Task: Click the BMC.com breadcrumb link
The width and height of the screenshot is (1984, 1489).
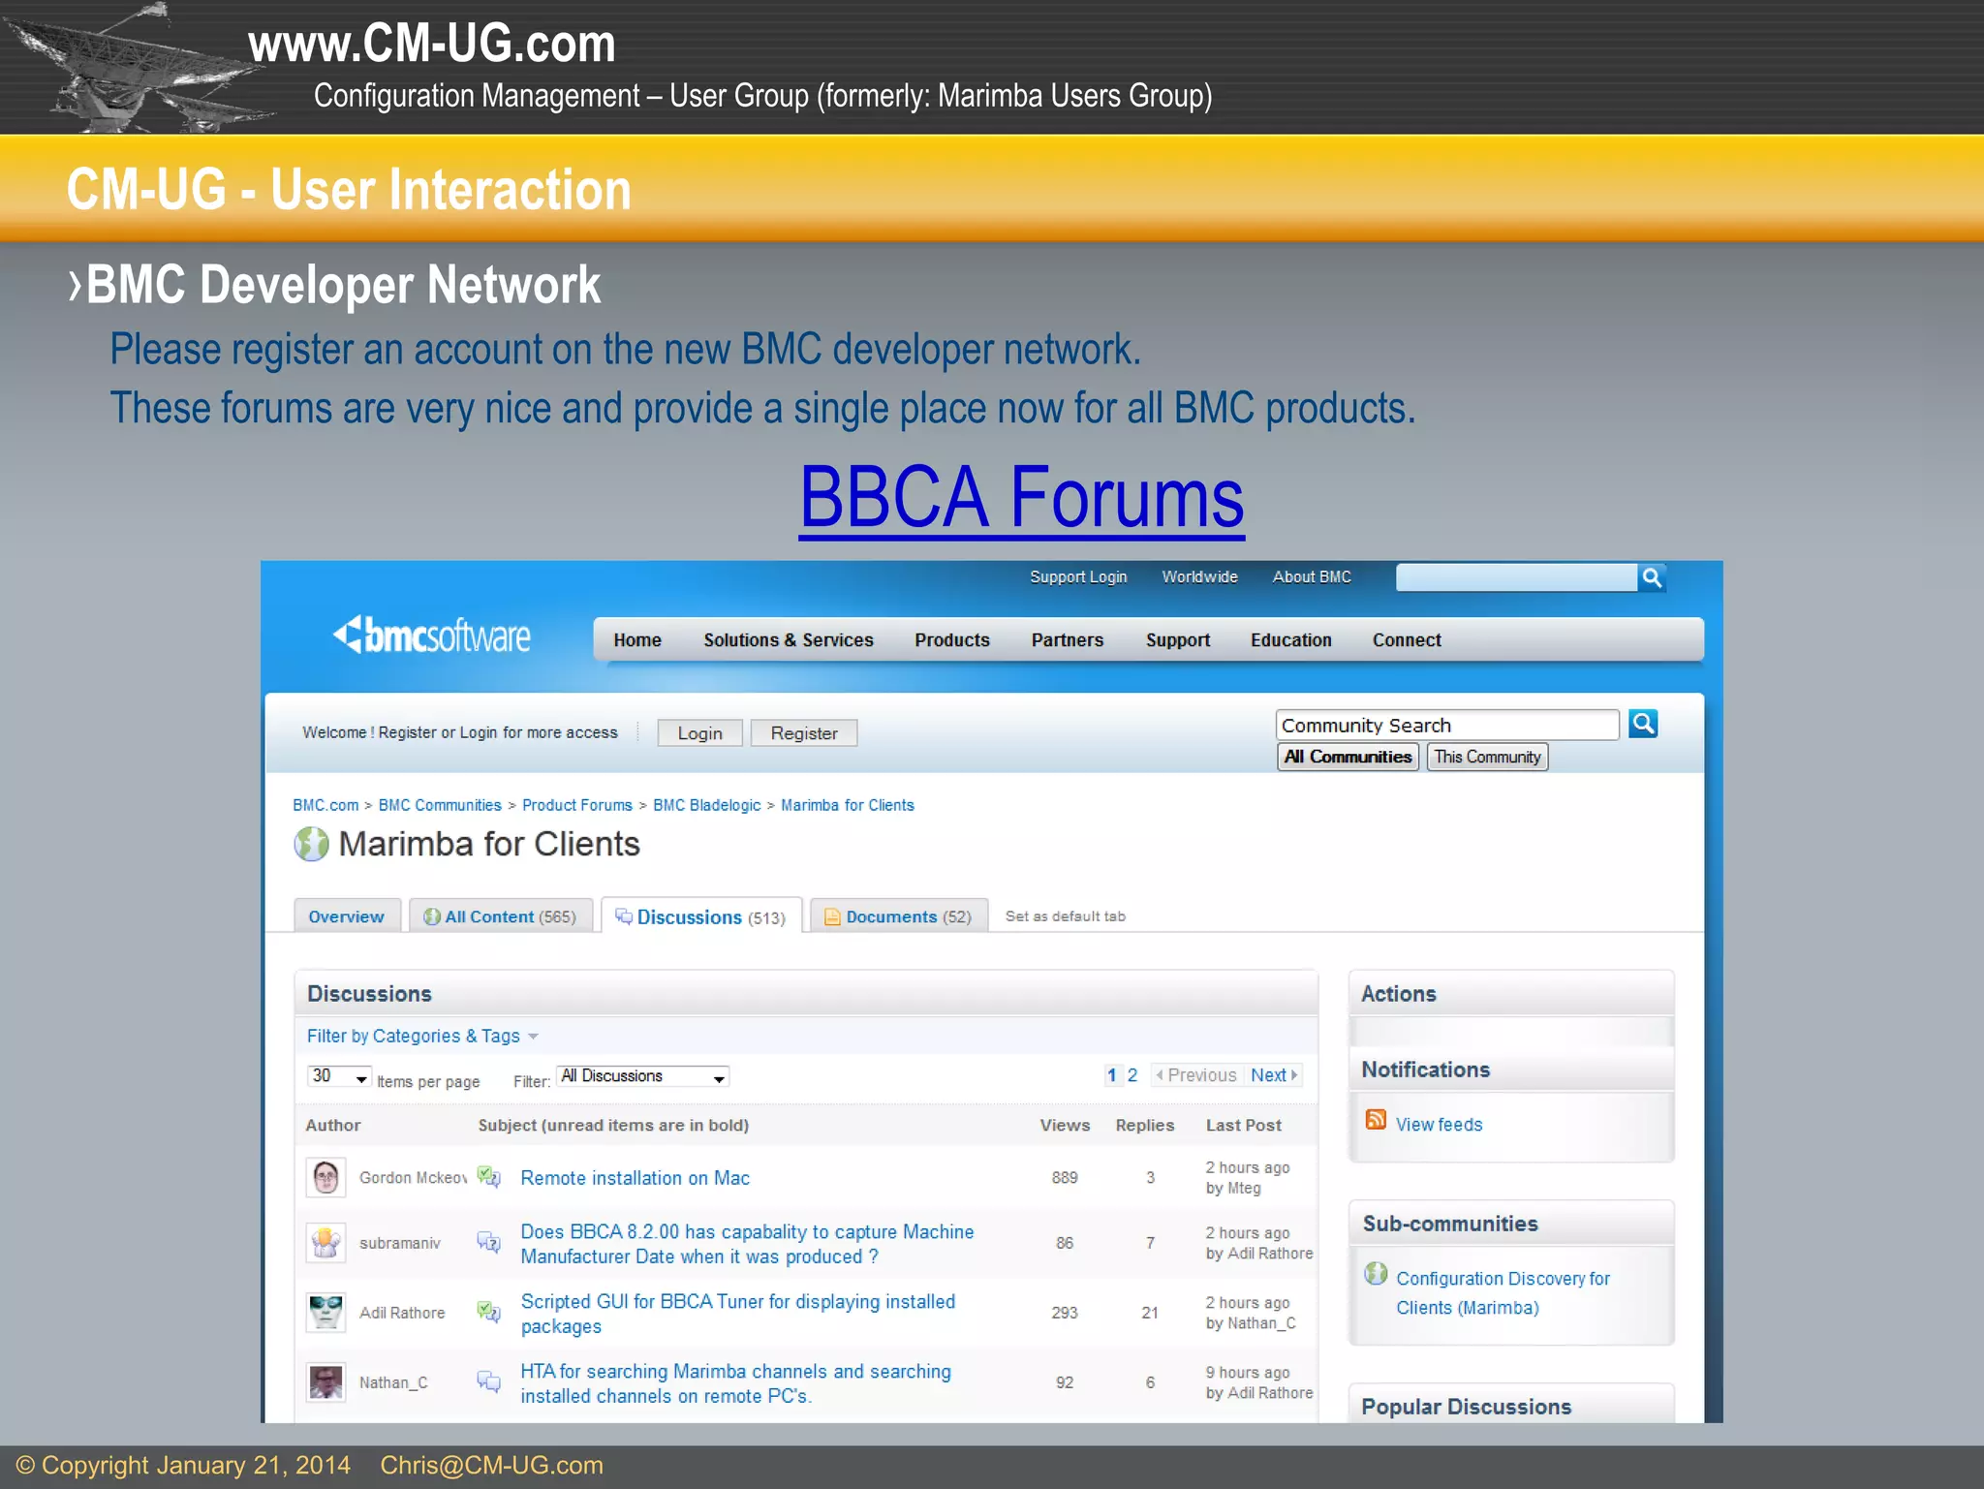Action: [325, 805]
